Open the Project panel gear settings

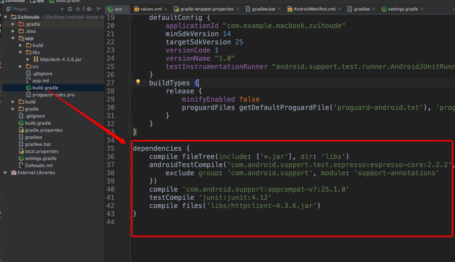tap(89, 9)
